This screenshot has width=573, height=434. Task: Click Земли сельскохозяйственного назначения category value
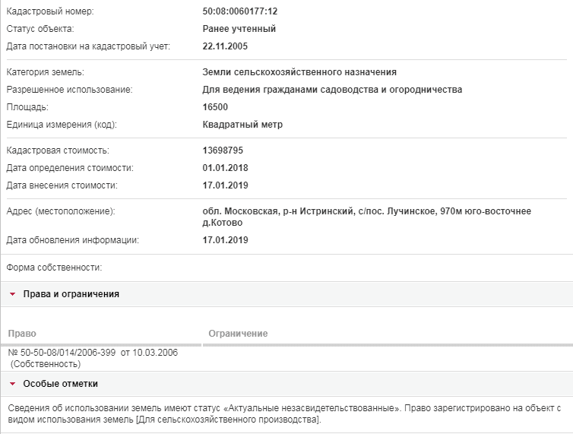point(299,72)
